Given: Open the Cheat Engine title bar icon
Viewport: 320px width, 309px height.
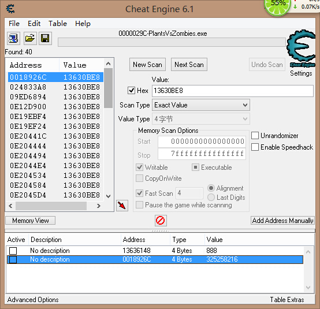Looking at the screenshot, I should point(10,9).
